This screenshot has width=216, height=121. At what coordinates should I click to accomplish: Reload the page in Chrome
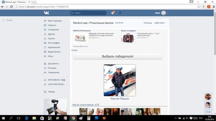pyautogui.click(x=11, y=7)
